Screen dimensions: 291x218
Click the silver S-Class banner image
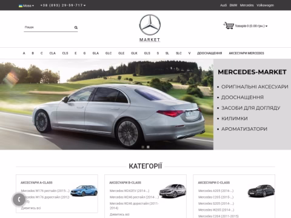[x=107, y=104]
